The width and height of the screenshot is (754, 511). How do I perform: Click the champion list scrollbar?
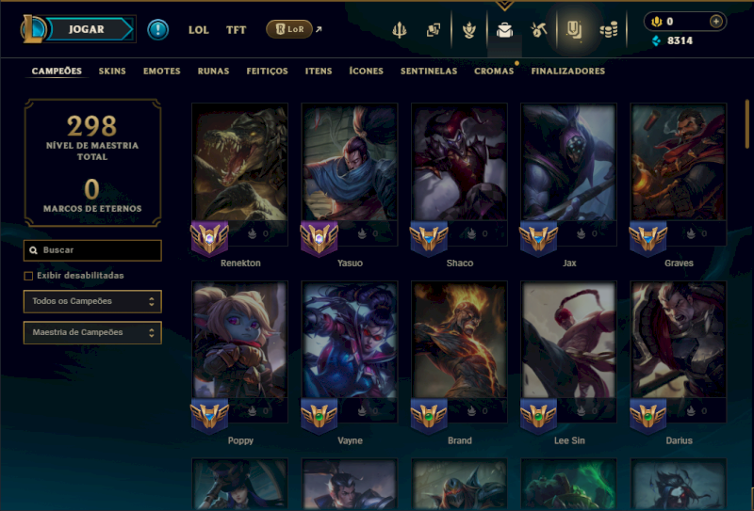coord(746,124)
